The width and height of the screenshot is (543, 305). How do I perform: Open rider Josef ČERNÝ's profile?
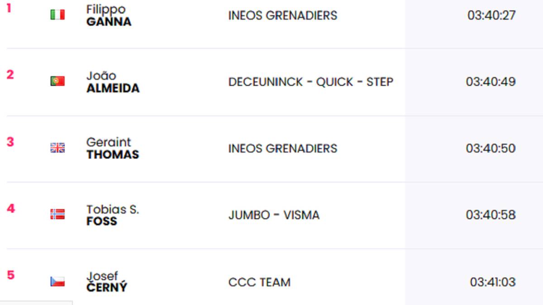coord(107,282)
